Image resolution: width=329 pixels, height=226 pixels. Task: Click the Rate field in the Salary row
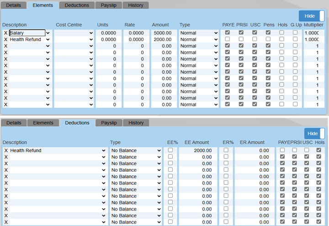(x=136, y=33)
